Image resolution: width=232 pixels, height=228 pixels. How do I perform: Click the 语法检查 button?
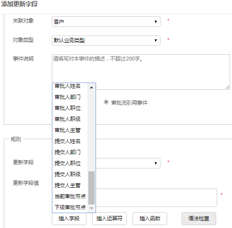click(x=199, y=218)
